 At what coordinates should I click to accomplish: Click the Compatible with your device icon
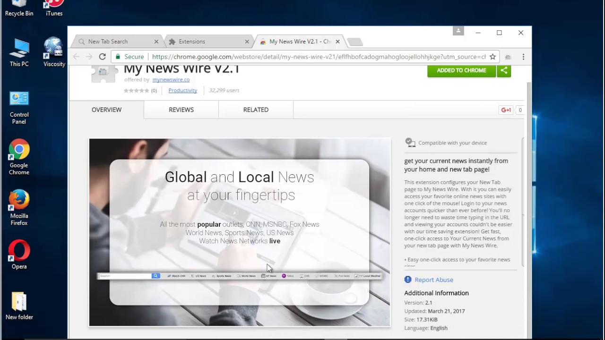(x=410, y=143)
